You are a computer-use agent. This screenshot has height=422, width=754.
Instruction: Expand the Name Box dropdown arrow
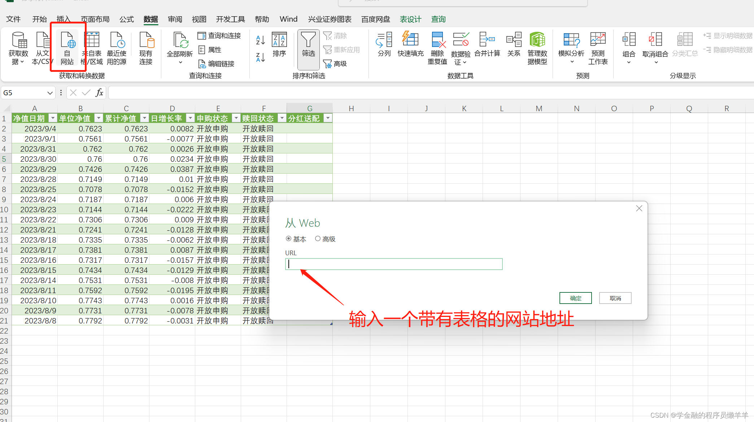point(50,93)
